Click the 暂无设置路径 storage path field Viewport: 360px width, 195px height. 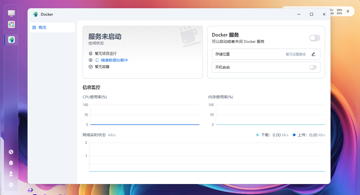[296, 54]
